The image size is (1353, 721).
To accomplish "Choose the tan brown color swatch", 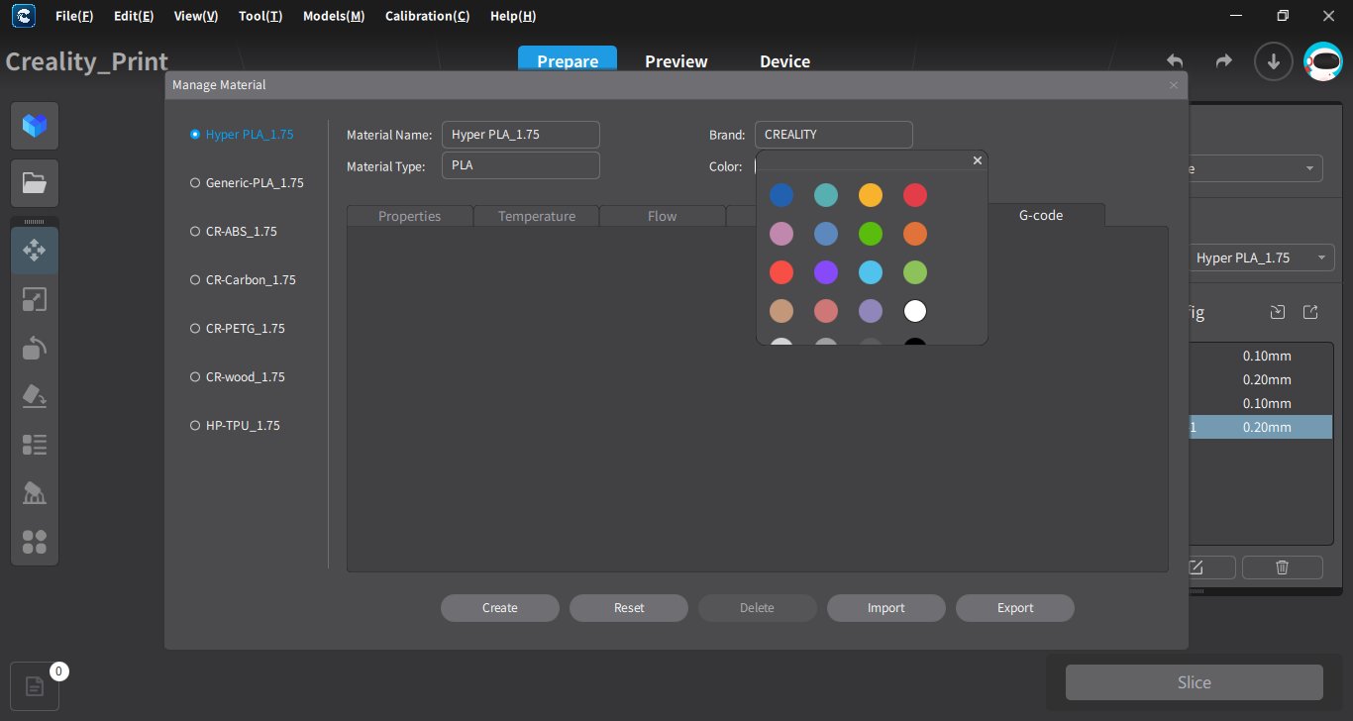I will pos(781,311).
